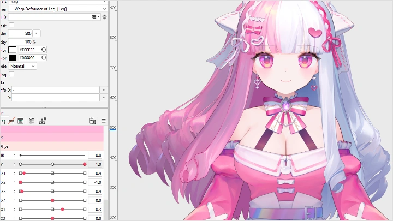This screenshot has height=221, width=393.
Task: Click the topmost pink parameter group row
Action: pyautogui.click(x=52, y=129)
